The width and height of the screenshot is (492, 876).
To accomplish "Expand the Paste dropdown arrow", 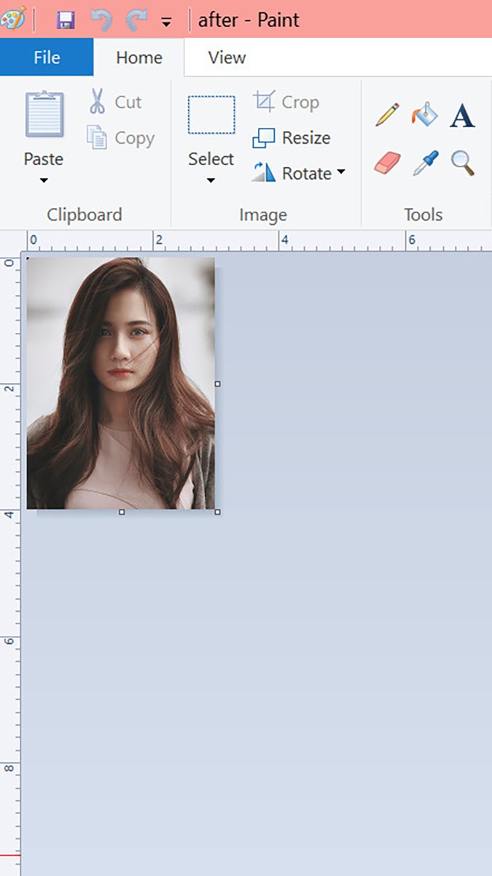I will [x=44, y=180].
